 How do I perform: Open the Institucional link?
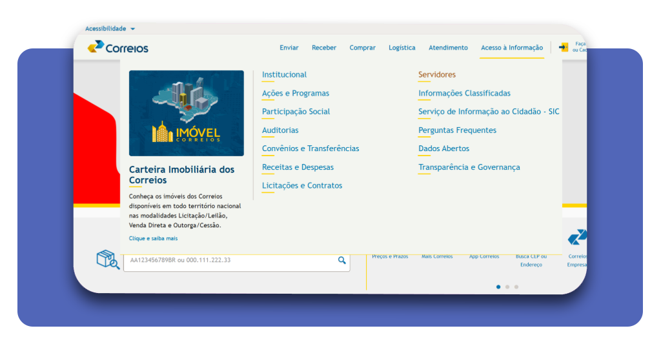point(284,75)
